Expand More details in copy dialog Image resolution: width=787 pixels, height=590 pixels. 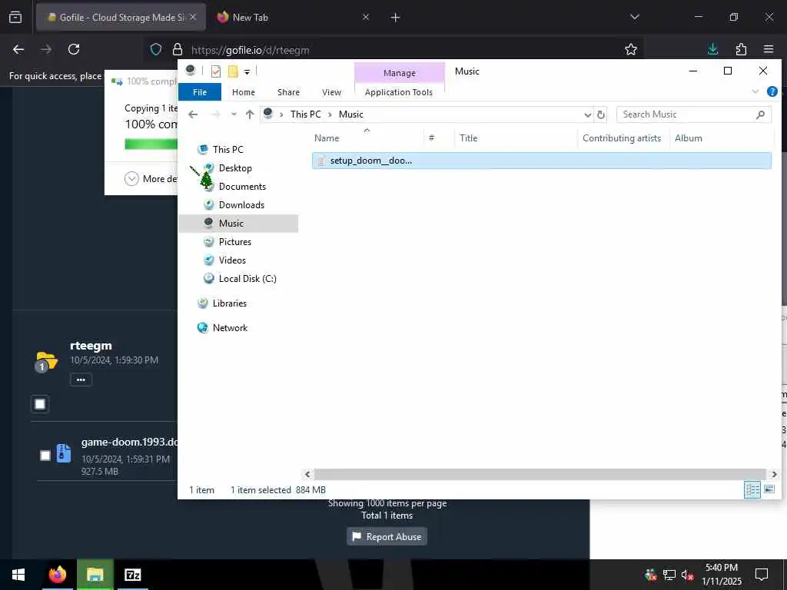pos(131,178)
